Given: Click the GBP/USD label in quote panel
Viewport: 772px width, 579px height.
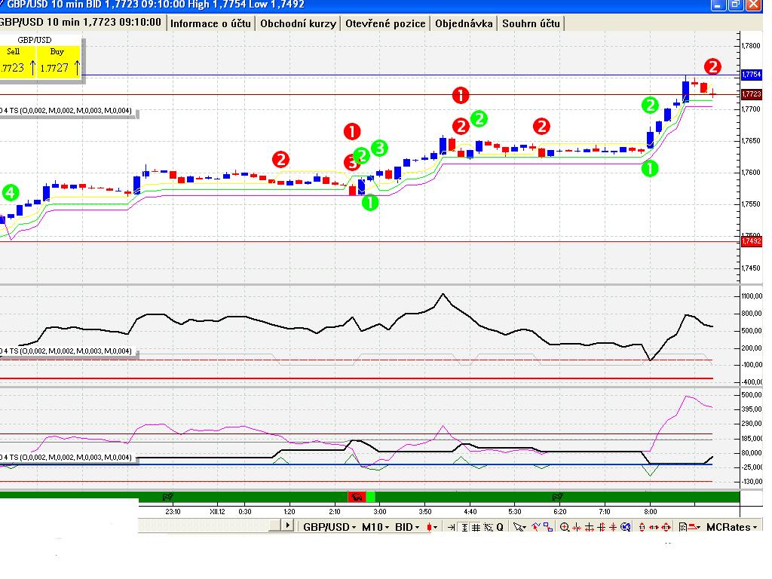Looking at the screenshot, I should pos(34,40).
